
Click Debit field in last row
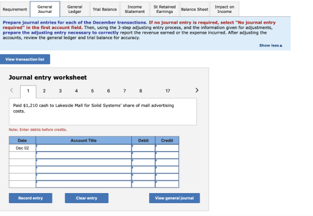pyautogui.click(x=143, y=184)
